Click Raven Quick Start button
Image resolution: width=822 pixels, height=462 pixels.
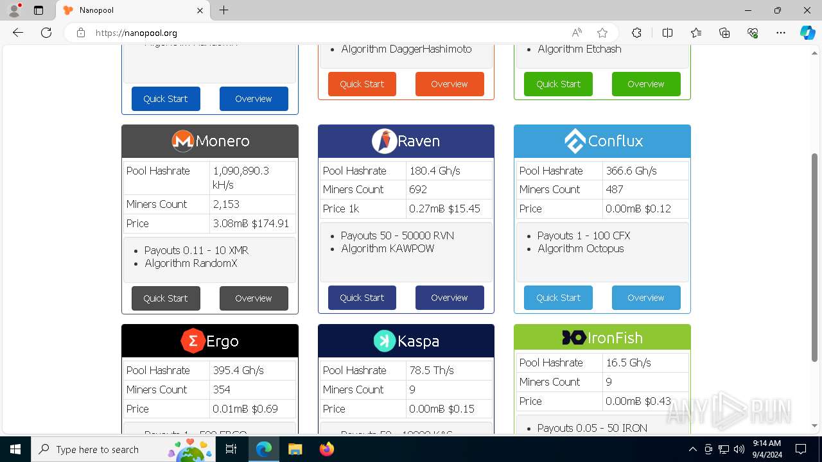(362, 298)
